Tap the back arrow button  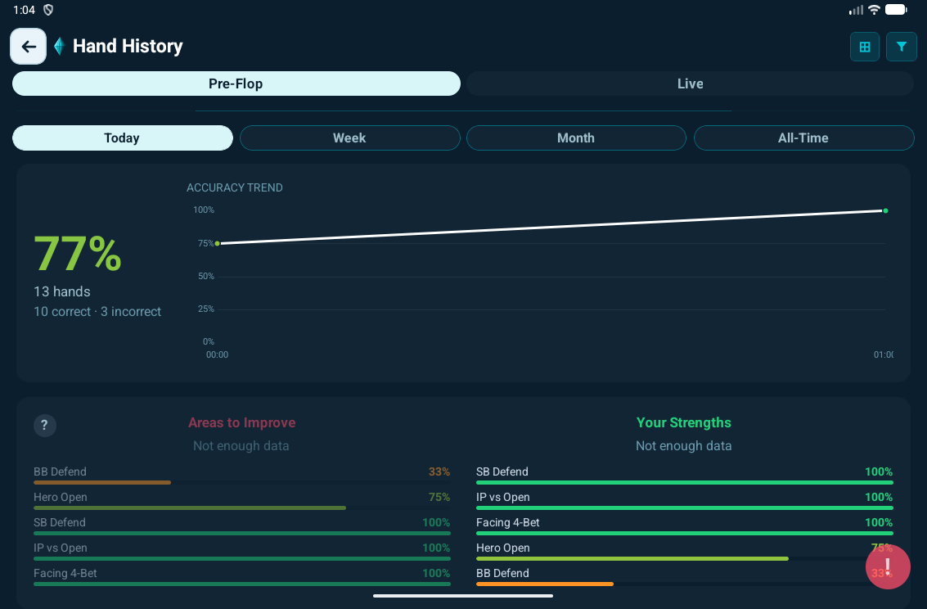pos(28,47)
